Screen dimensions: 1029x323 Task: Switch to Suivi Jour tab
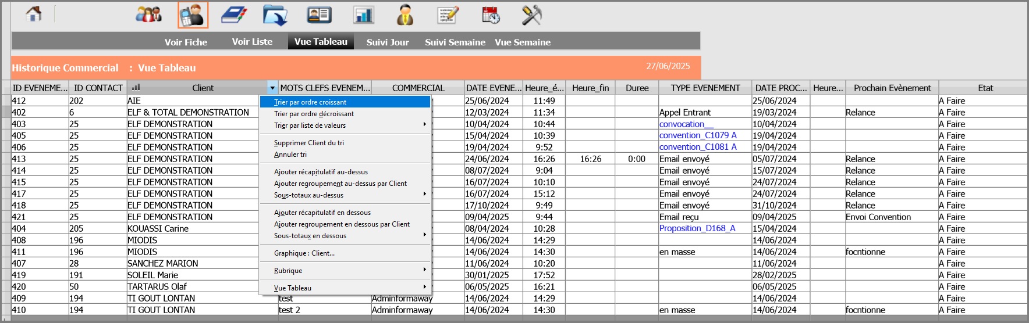(x=388, y=42)
